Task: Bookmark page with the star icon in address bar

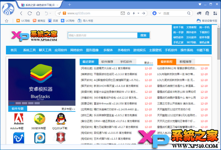Action: [129, 13]
